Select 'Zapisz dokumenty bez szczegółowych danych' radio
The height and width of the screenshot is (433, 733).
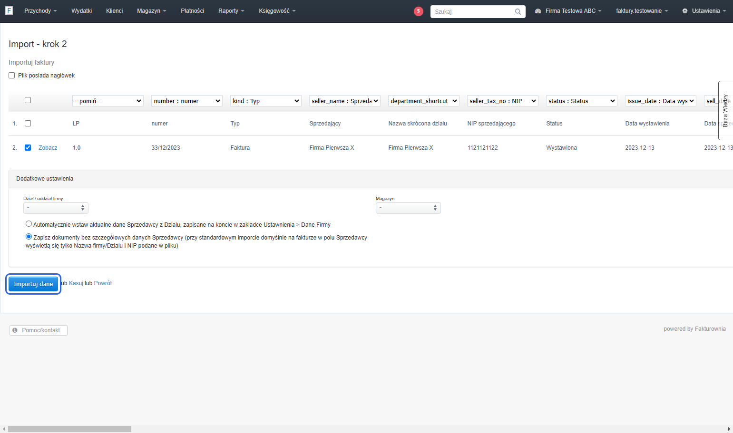click(29, 237)
